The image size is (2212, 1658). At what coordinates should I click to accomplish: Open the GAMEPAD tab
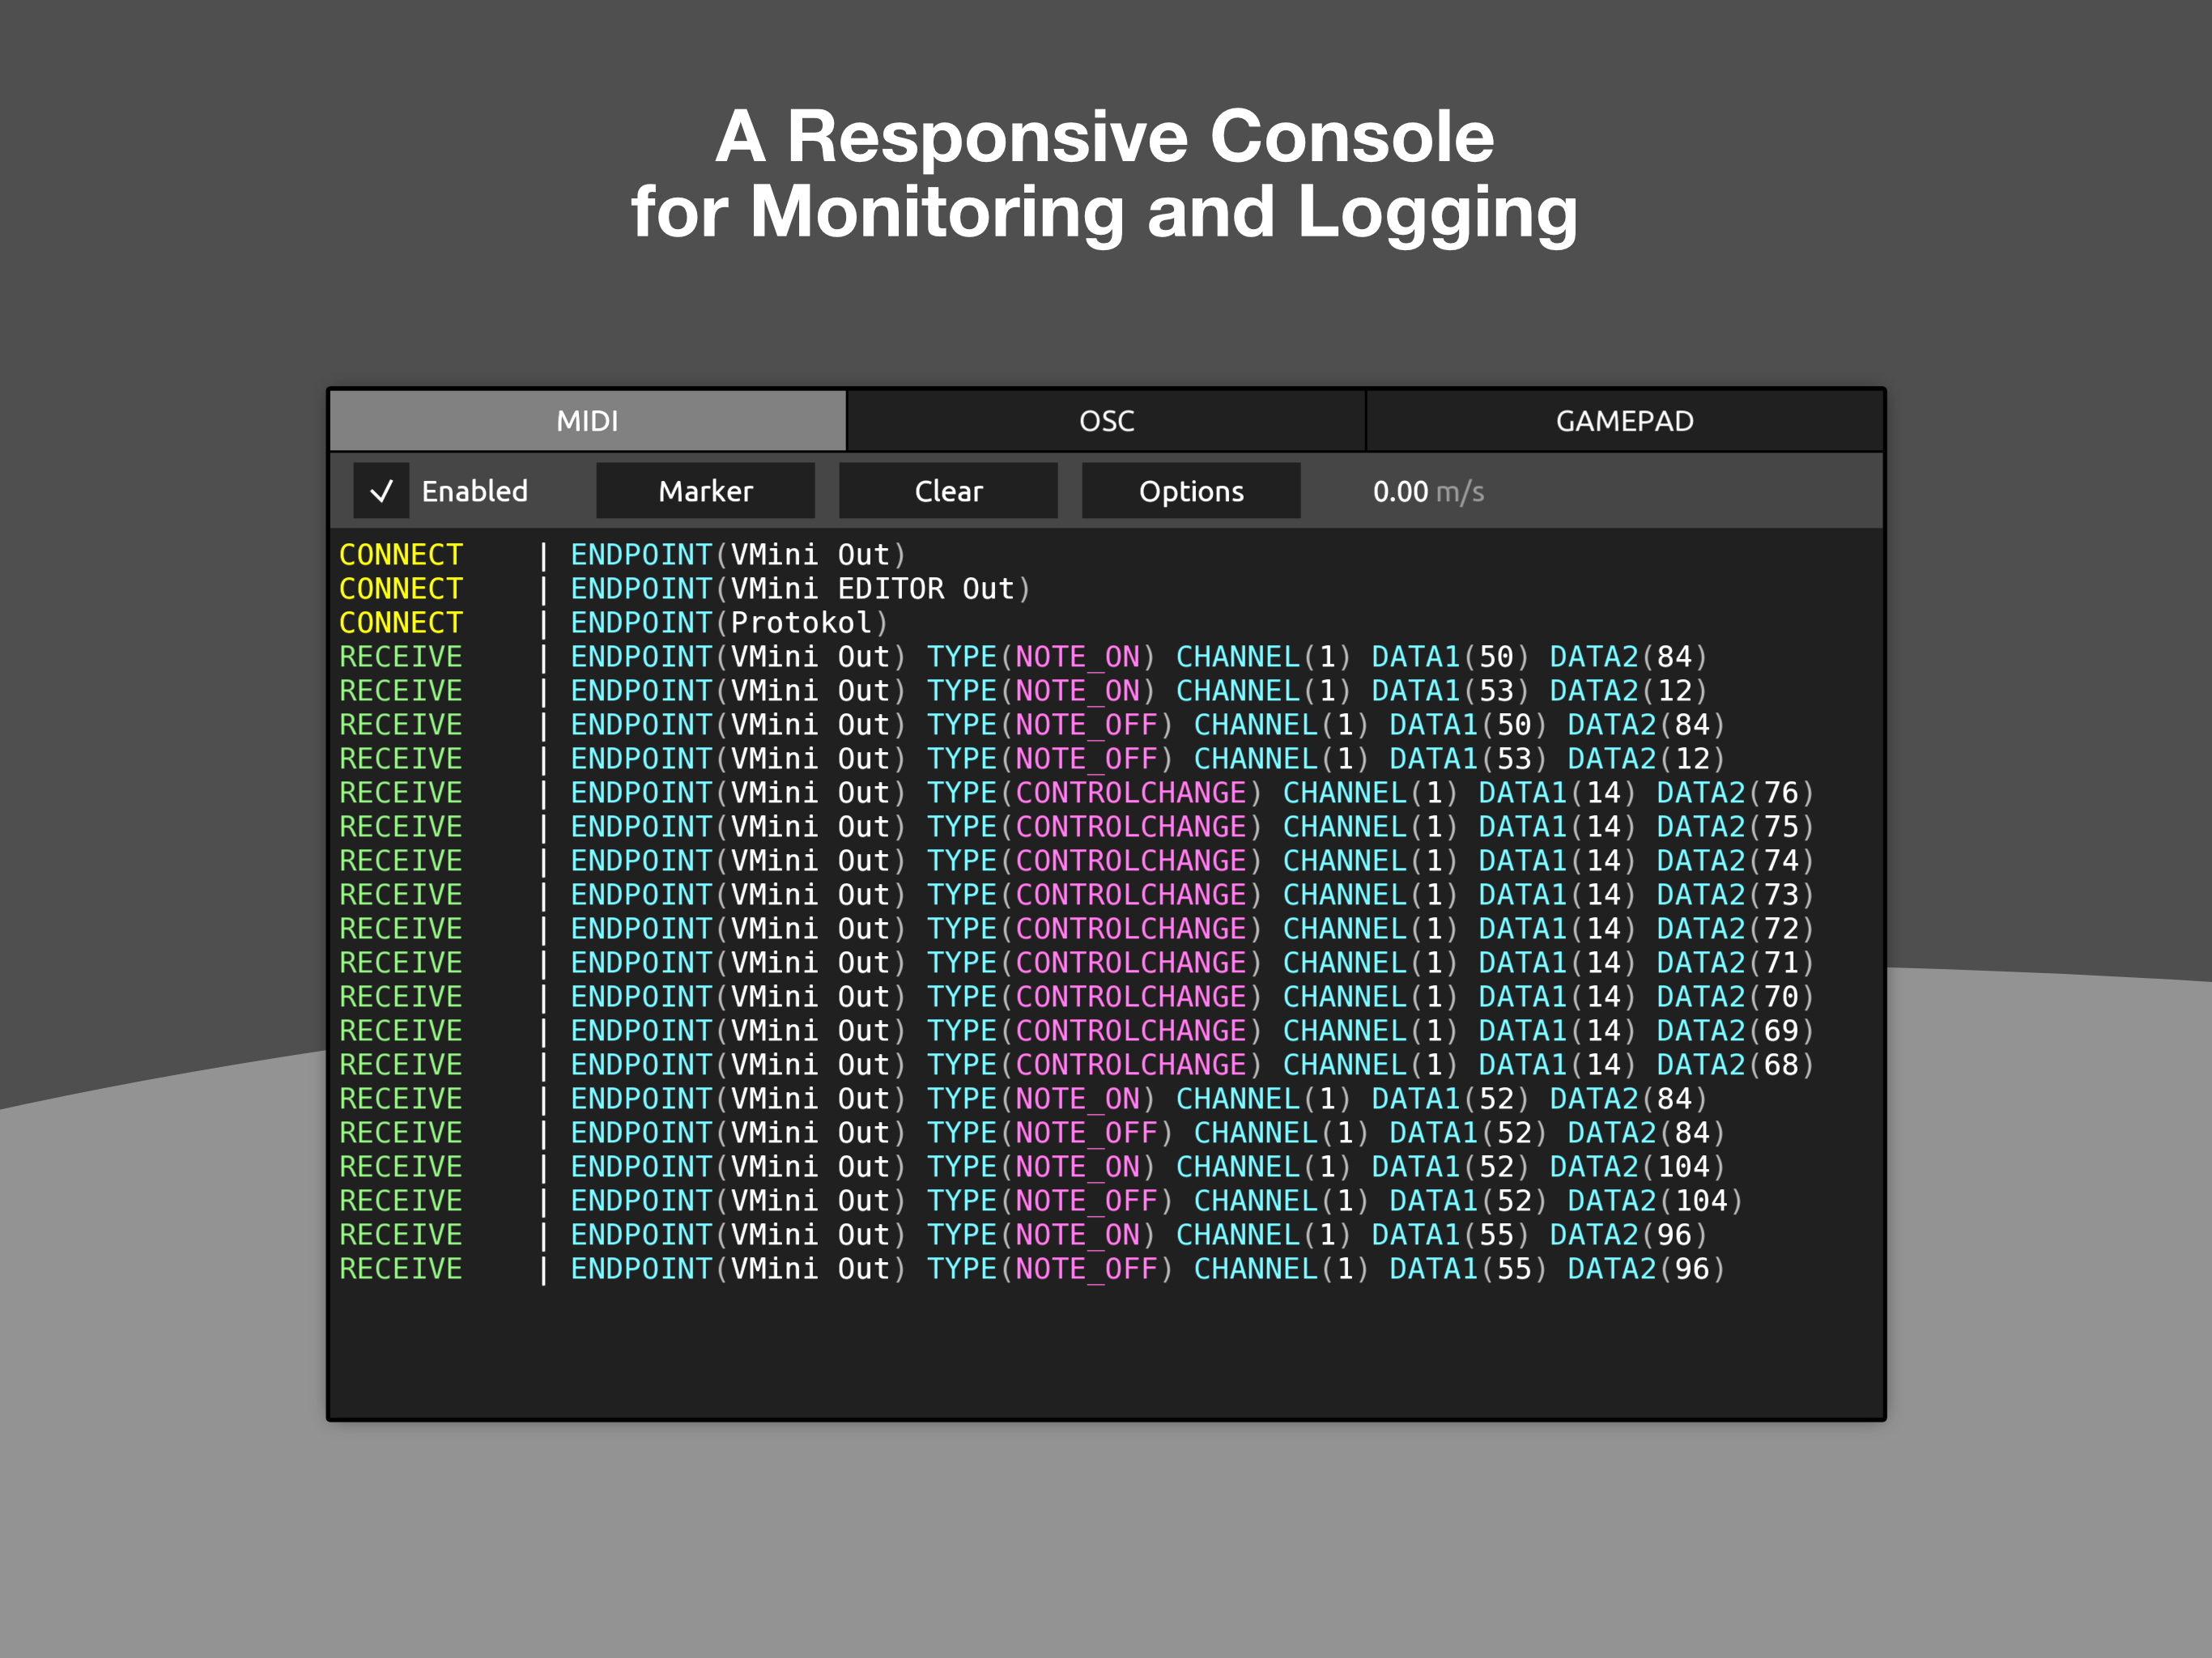[1625, 421]
